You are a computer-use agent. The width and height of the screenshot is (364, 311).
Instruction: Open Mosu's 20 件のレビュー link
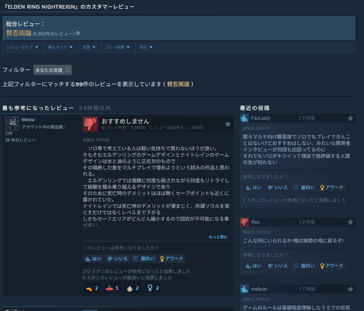[x=21, y=140]
